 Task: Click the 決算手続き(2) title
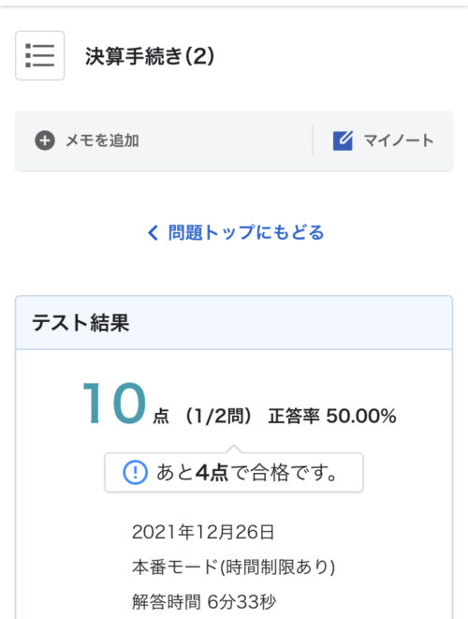[x=150, y=55]
